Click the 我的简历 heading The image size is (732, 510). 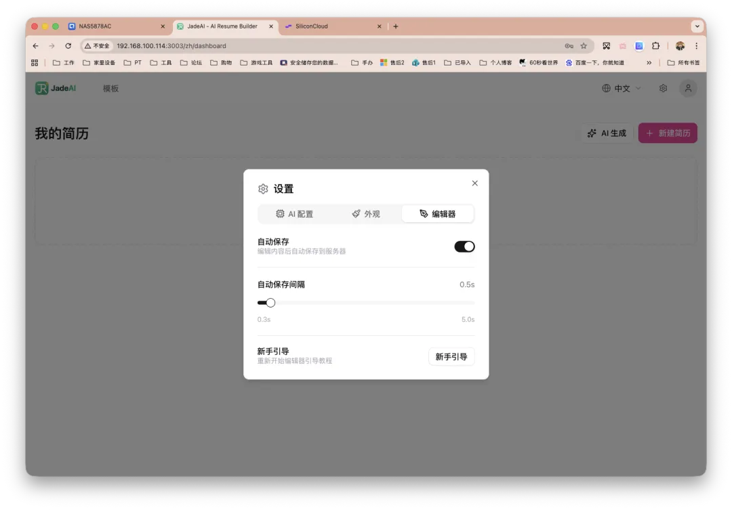tap(62, 133)
